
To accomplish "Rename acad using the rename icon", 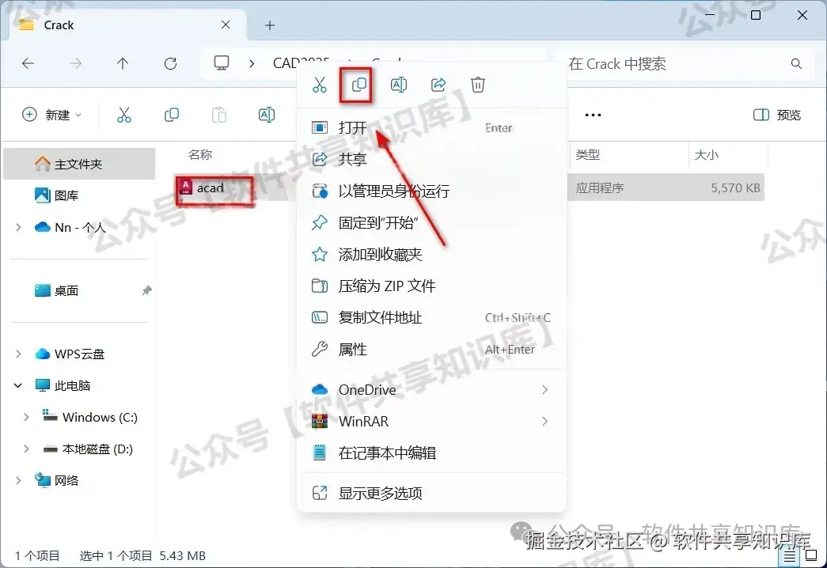I will click(398, 85).
